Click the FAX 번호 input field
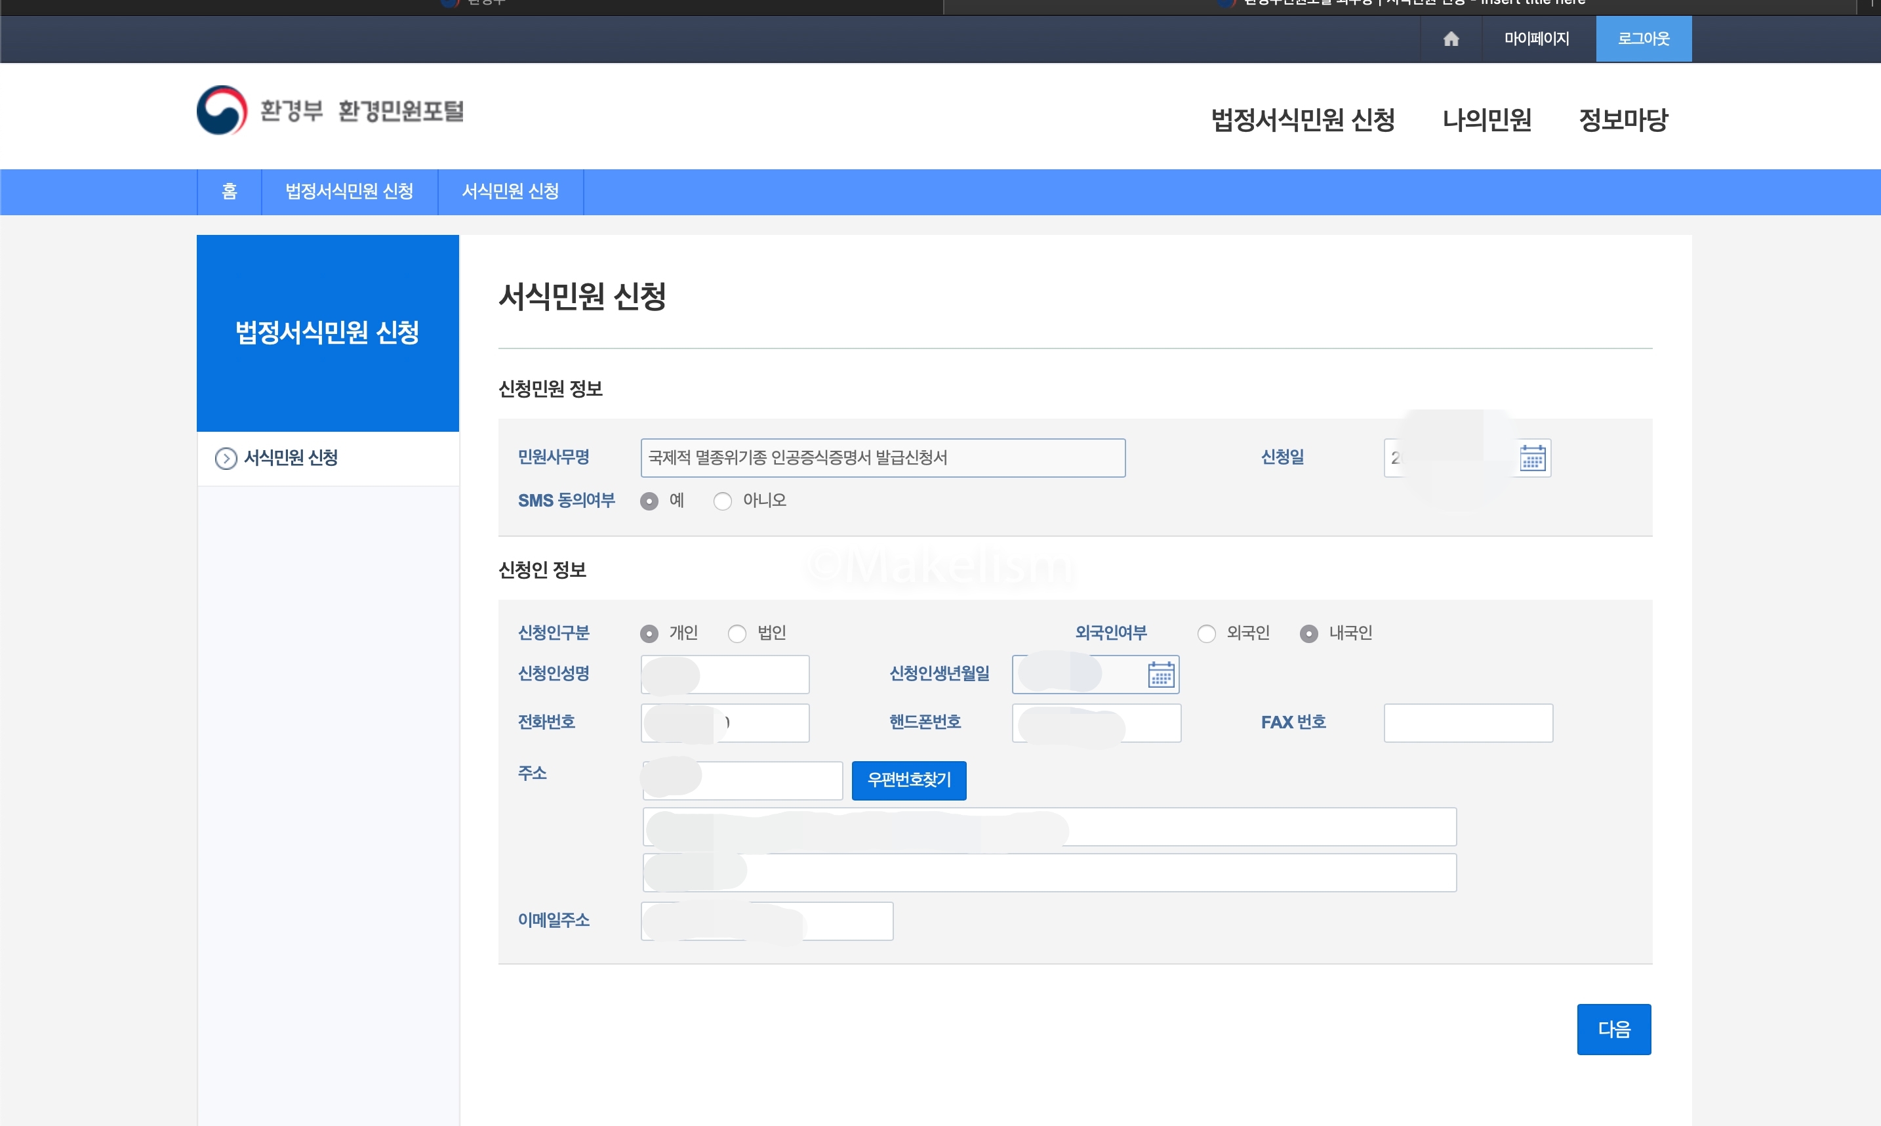 point(1467,723)
